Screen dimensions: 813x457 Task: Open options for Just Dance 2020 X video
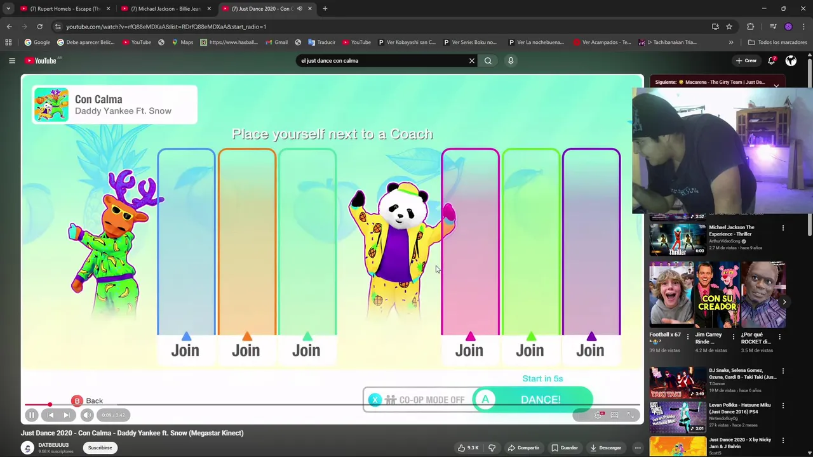(x=783, y=440)
